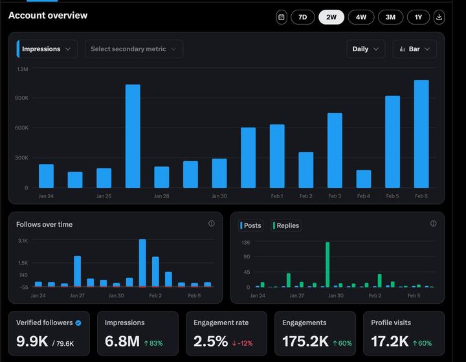Switch to the 4W time range
Viewport: 466px width, 362px height.
(x=361, y=17)
